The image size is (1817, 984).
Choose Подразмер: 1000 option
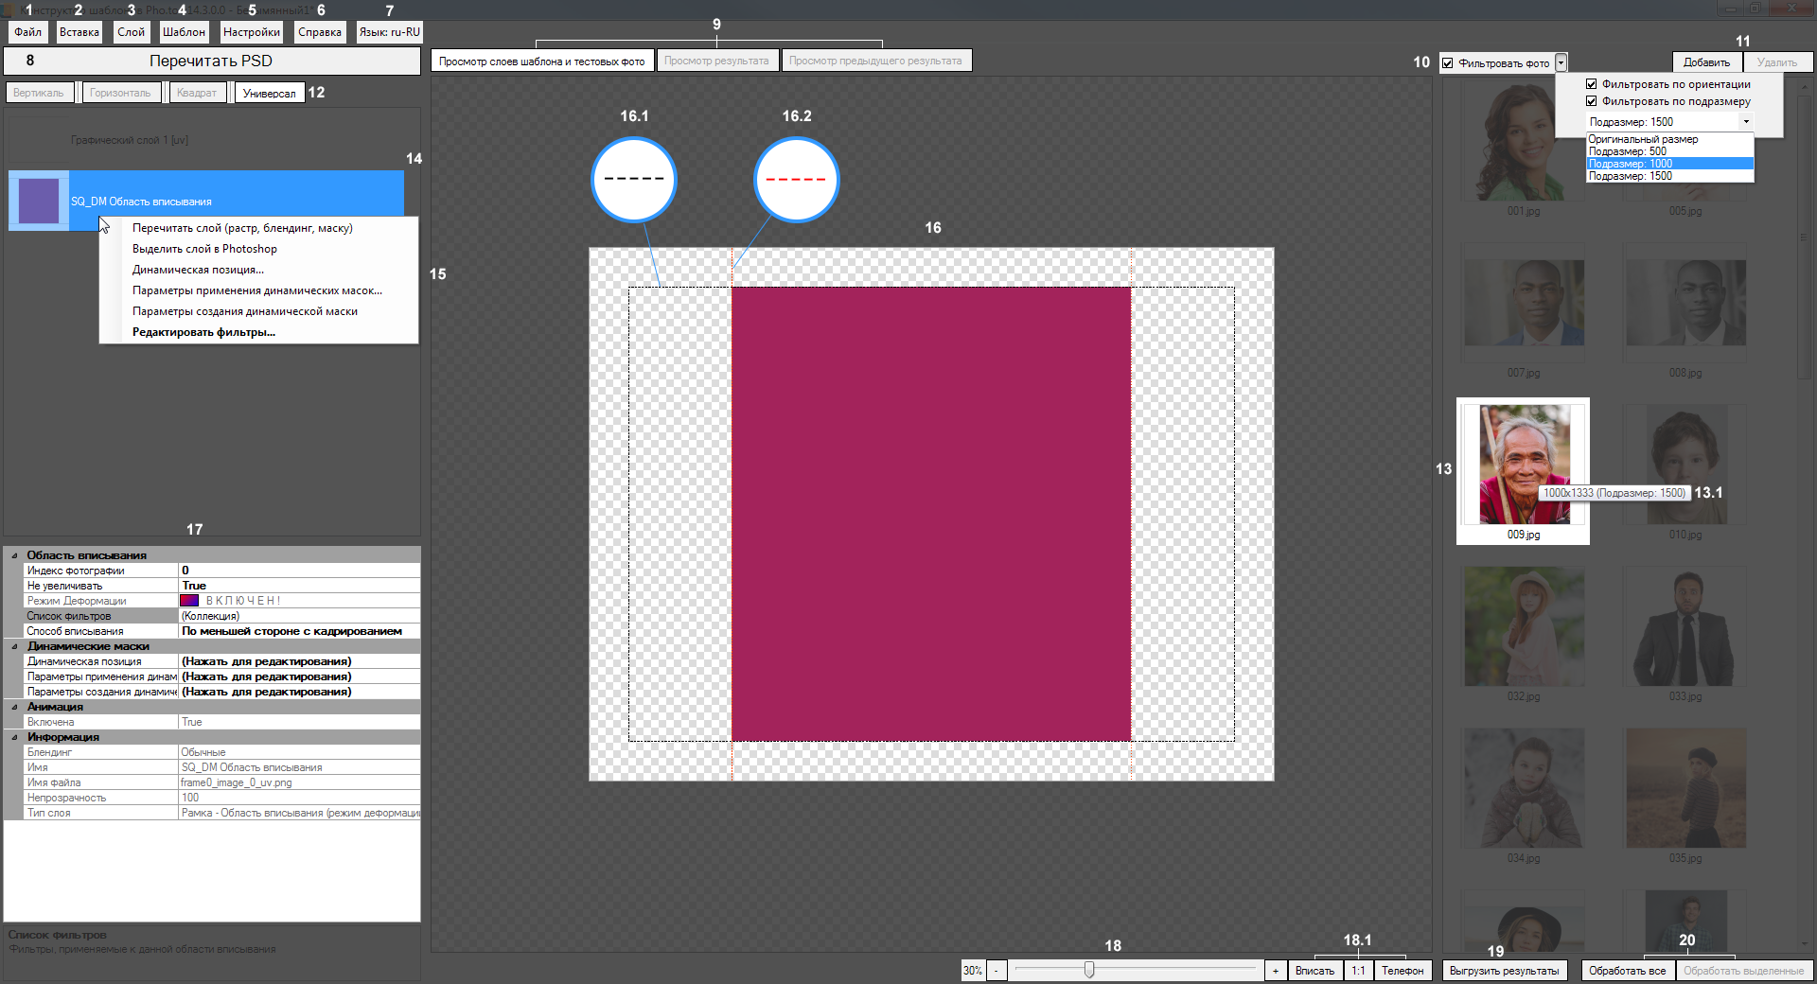coord(1669,164)
